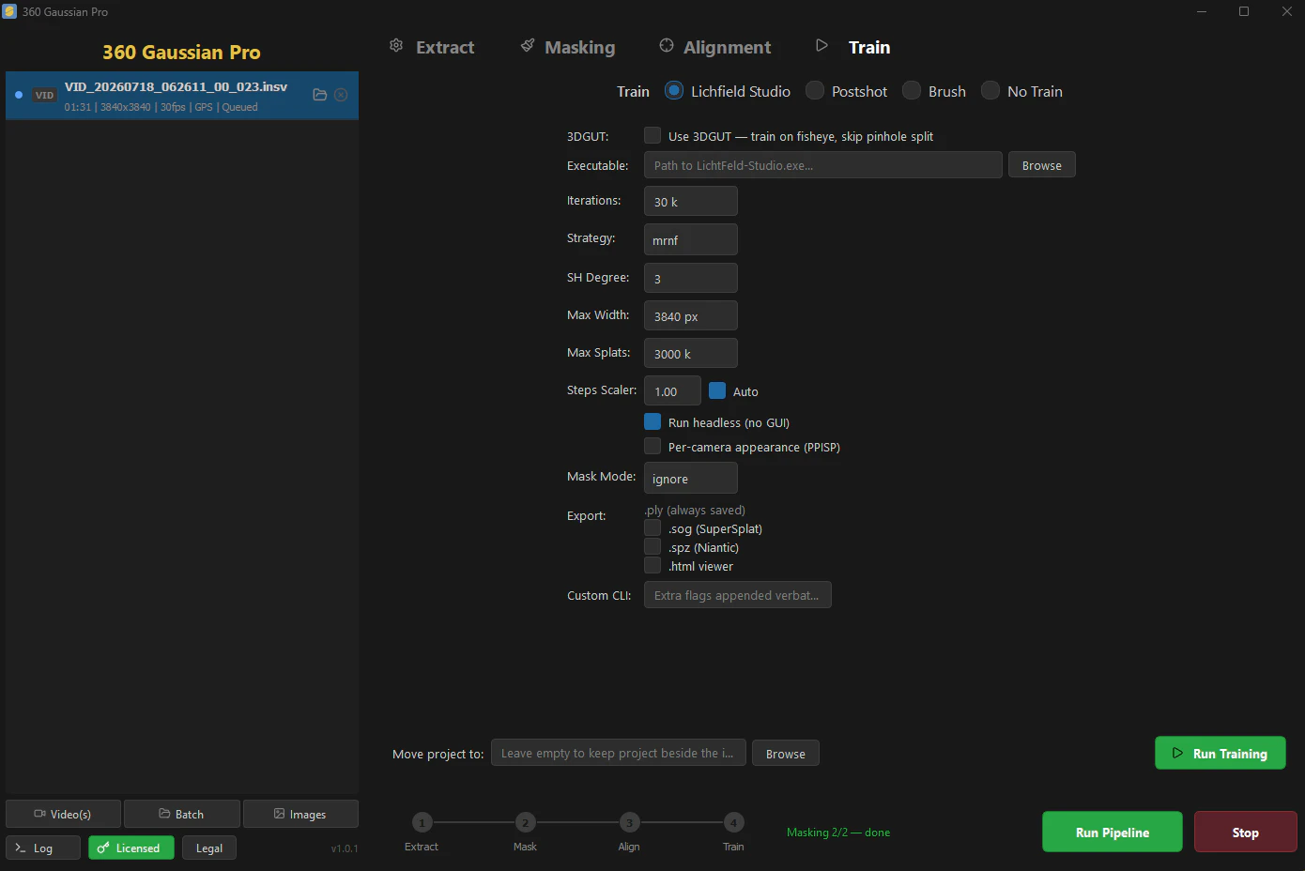
Task: Select the Postshot radio option
Action: pyautogui.click(x=815, y=91)
